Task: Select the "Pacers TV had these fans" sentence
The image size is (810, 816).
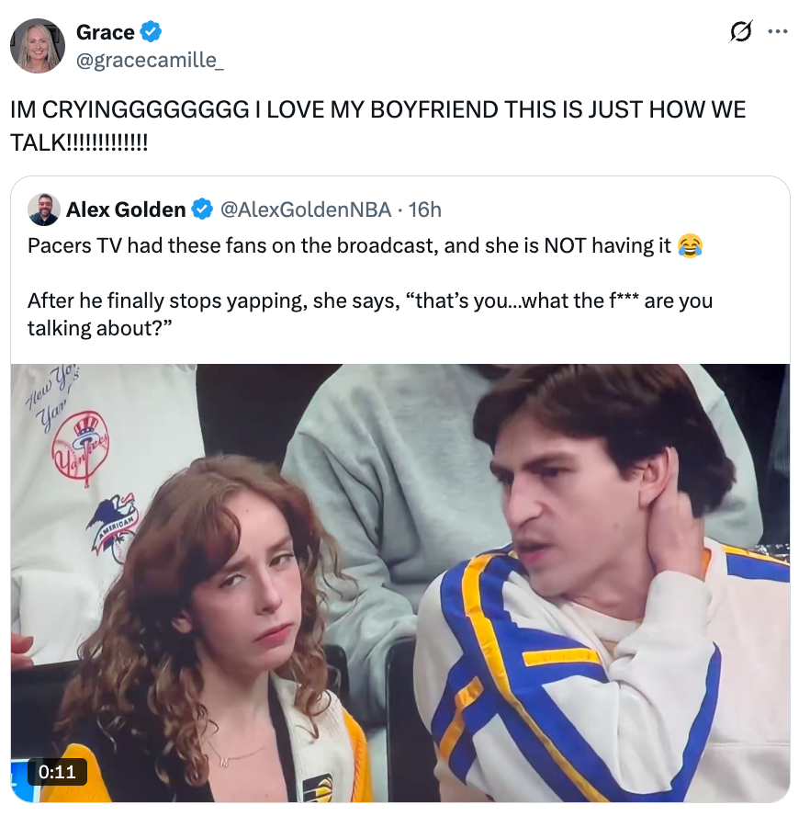Action: [349, 246]
